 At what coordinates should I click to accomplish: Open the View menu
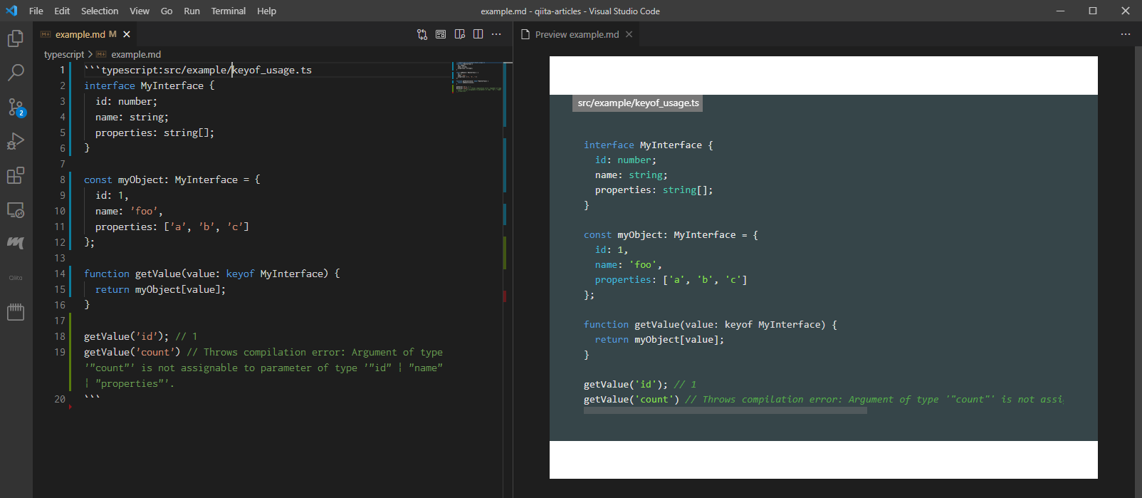[140, 11]
